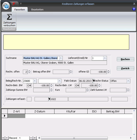The width and height of the screenshot is (137, 140).
Task: Select the current row indicator arrow
Action: tap(5, 116)
